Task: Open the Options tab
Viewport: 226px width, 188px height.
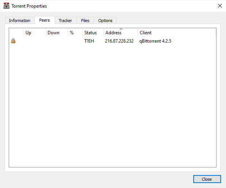Action: pyautogui.click(x=105, y=21)
